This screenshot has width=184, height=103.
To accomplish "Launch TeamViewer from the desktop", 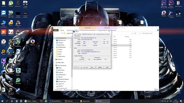I will point(4,13).
